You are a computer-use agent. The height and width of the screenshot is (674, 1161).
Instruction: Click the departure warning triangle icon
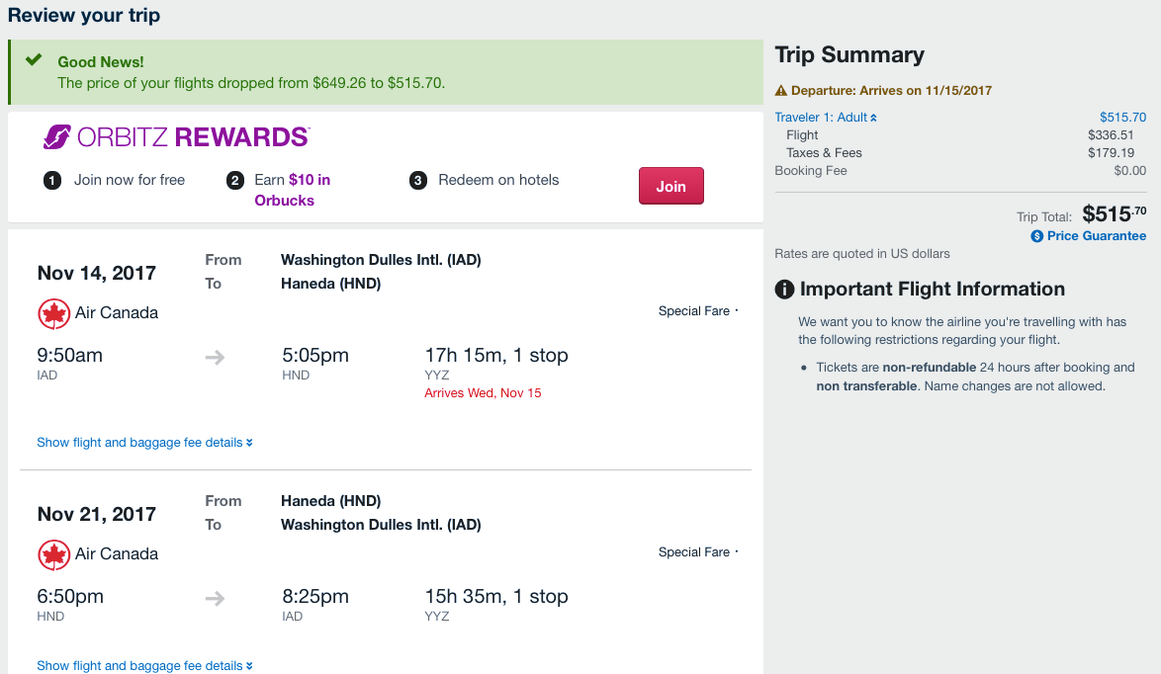point(781,91)
